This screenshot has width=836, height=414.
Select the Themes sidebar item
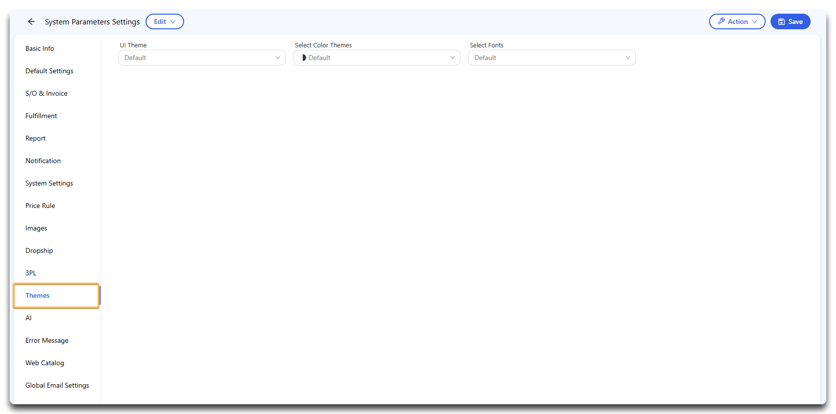(56, 296)
